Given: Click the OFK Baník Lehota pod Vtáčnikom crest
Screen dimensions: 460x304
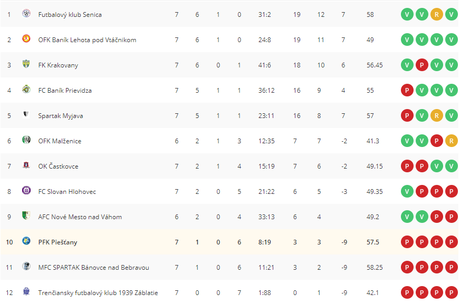Looking at the screenshot, I should pyautogui.click(x=26, y=38).
